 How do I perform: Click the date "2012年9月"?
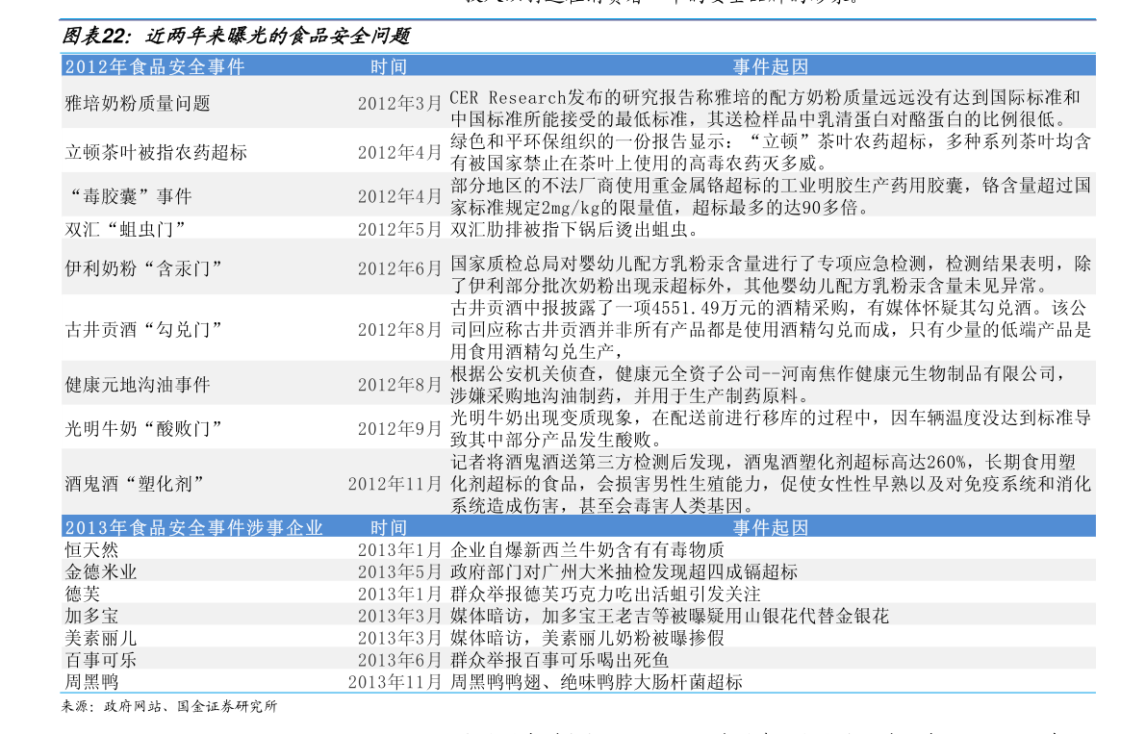tap(399, 429)
